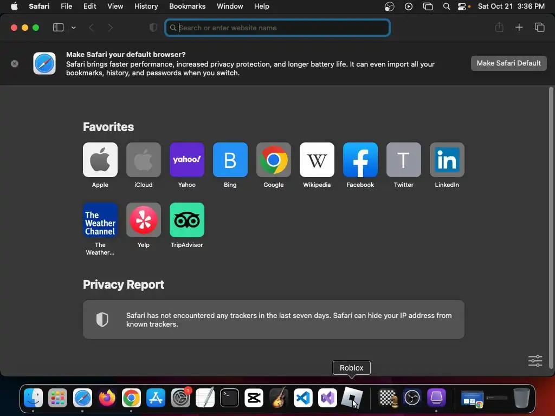Expand the sidebar tab group dropdown arrow

(74, 28)
